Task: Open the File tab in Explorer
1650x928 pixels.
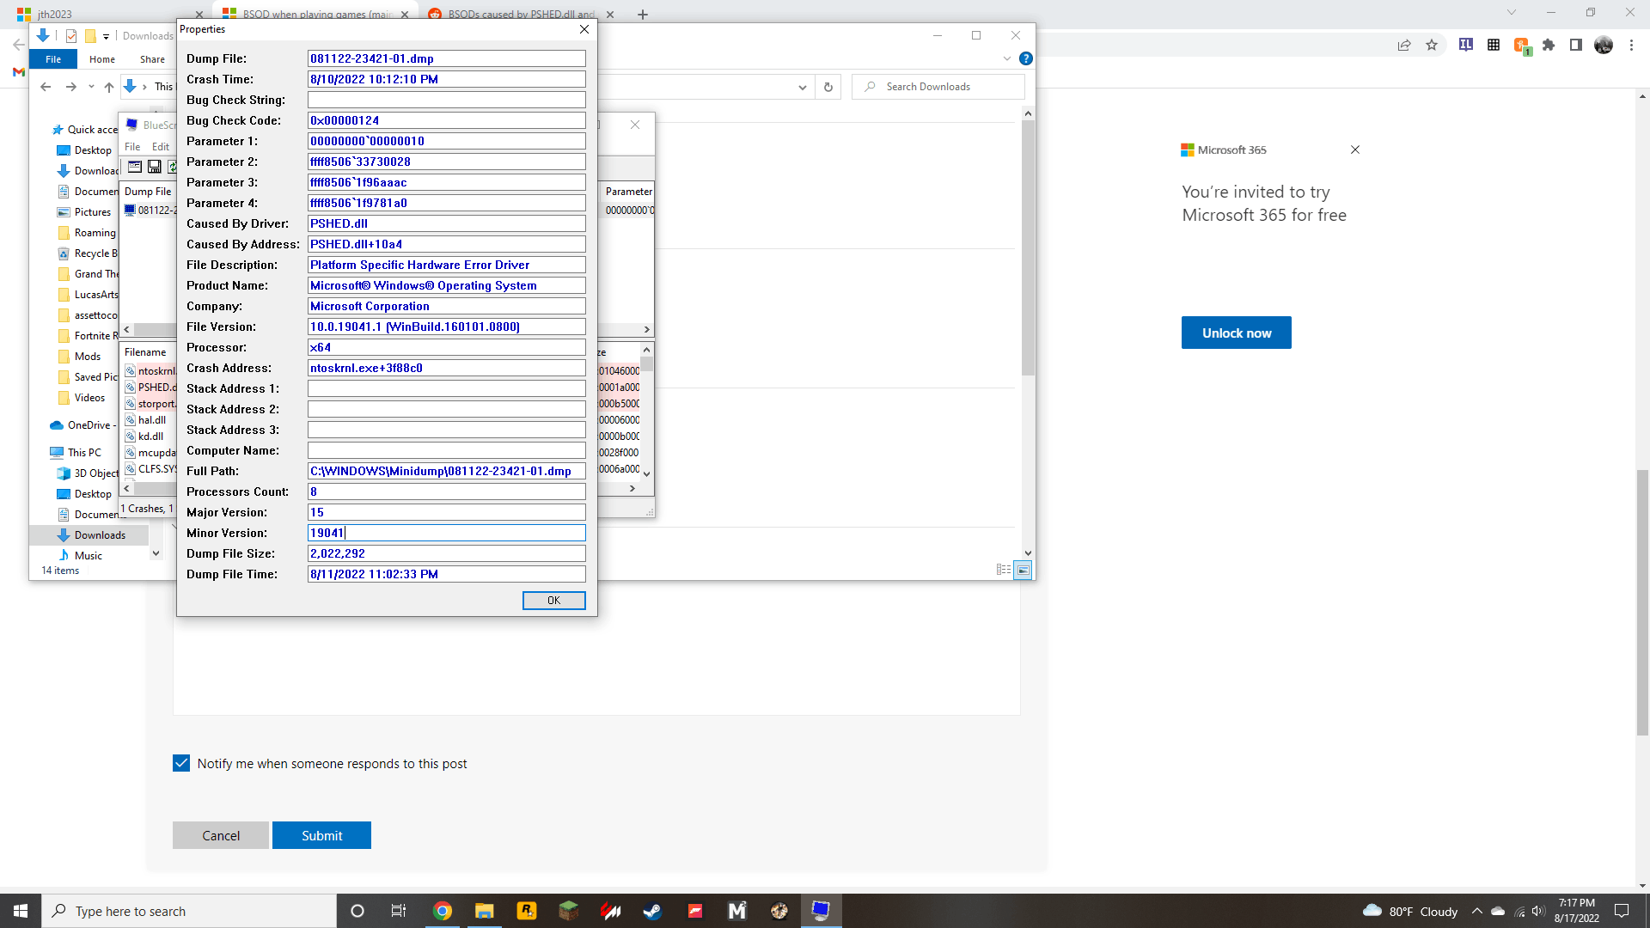Action: [x=53, y=59]
